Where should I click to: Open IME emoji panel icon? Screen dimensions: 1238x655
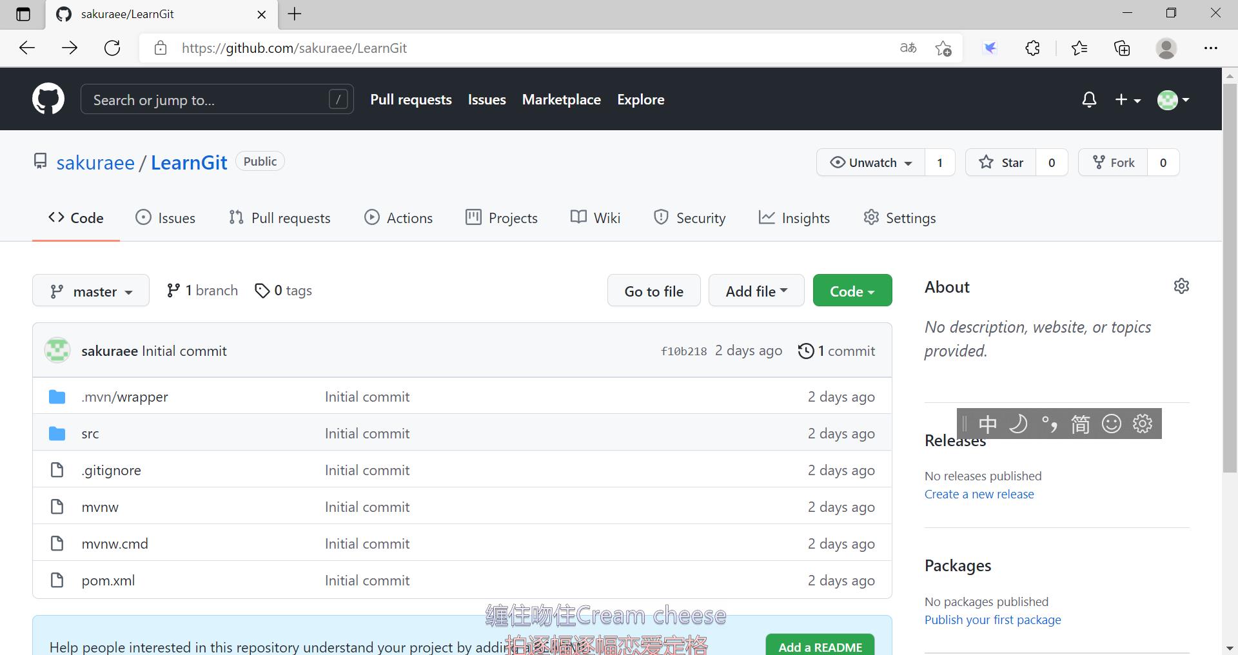point(1112,424)
